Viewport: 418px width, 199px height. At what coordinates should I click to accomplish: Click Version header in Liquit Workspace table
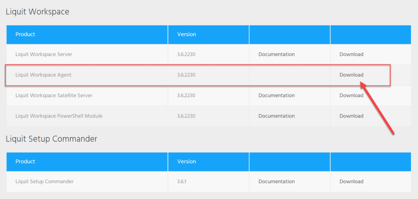tap(187, 35)
